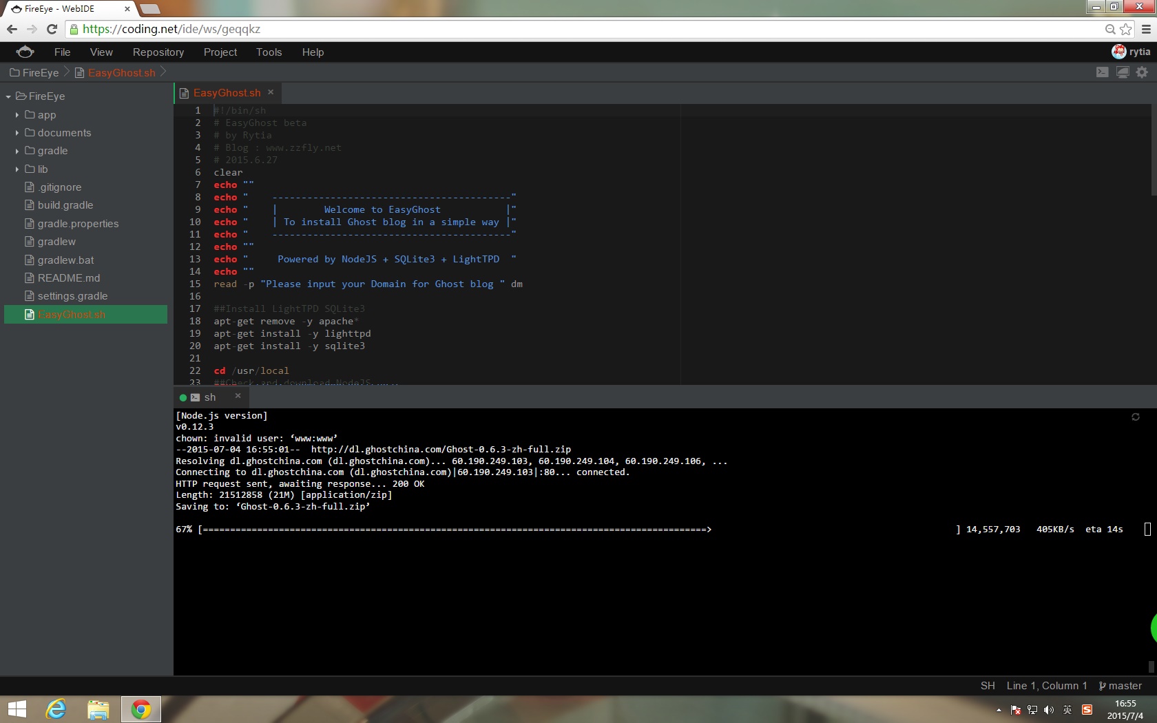The image size is (1157, 723).
Task: Open gradlew in file tree
Action: click(56, 242)
